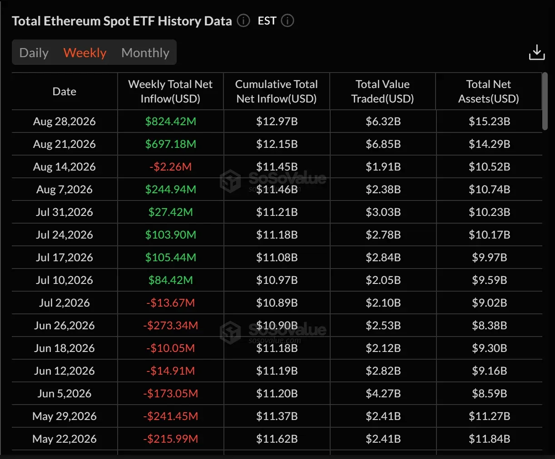Click the Aug 28,2026 date cell
This screenshot has width=555, height=459.
tap(64, 122)
